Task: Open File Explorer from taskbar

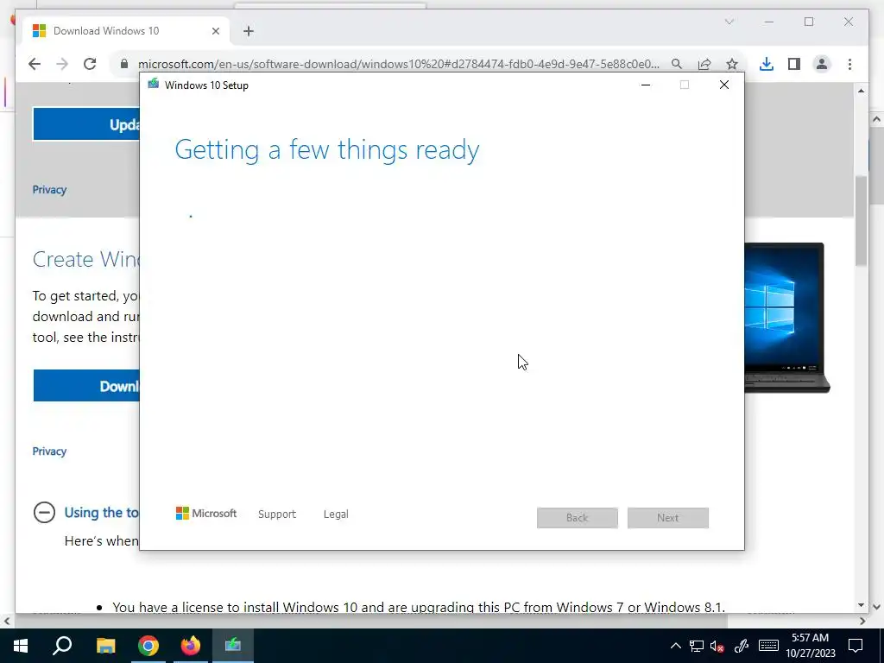Action: tap(105, 646)
